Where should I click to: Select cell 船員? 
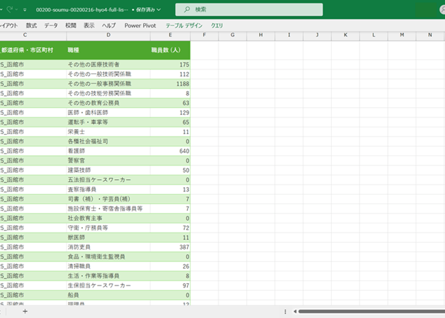point(108,295)
